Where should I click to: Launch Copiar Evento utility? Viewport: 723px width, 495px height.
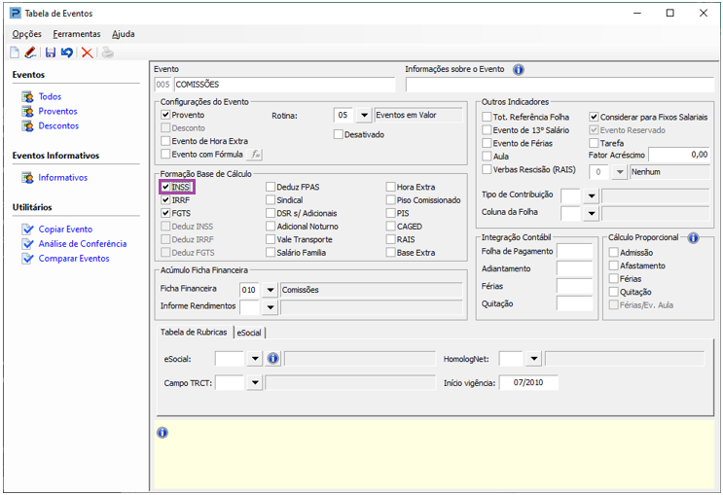point(65,230)
